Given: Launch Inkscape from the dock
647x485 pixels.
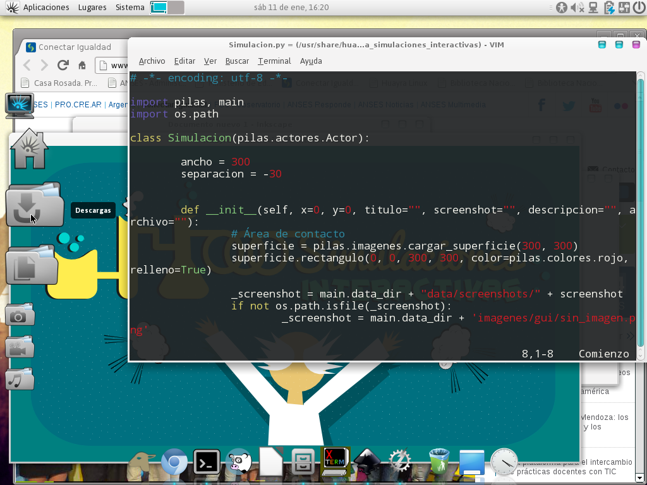Looking at the screenshot, I should click(367, 462).
